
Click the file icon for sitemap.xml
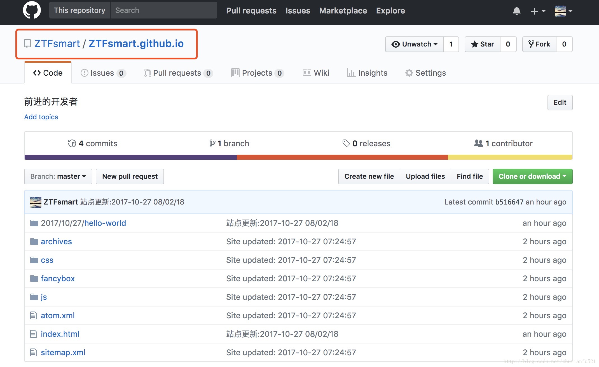coord(34,352)
